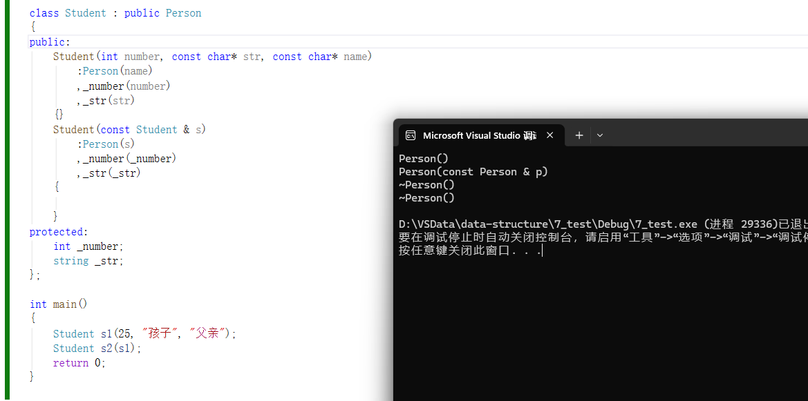808x401 pixels.
Task: Click the first '~Person()' console line
Action: click(x=426, y=185)
